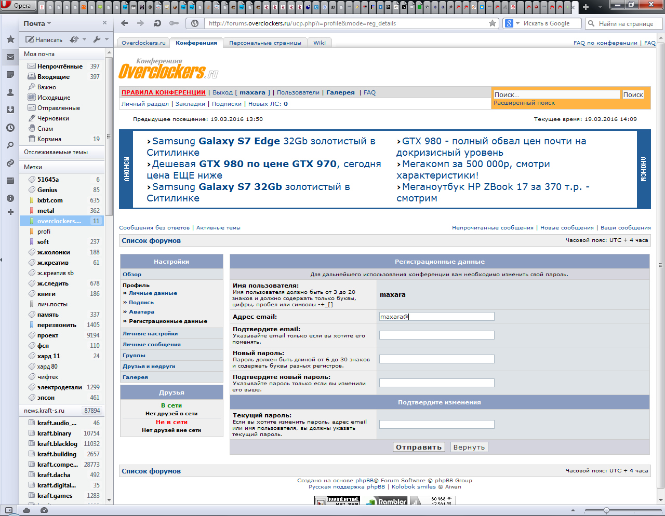Screen dimensions: 665x516
Task: Click into the Новый пароль field
Action: tap(437, 359)
